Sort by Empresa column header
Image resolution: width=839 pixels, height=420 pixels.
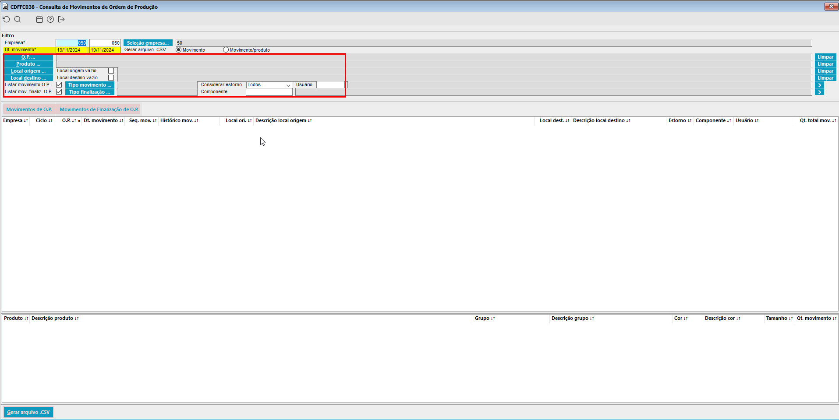15,120
